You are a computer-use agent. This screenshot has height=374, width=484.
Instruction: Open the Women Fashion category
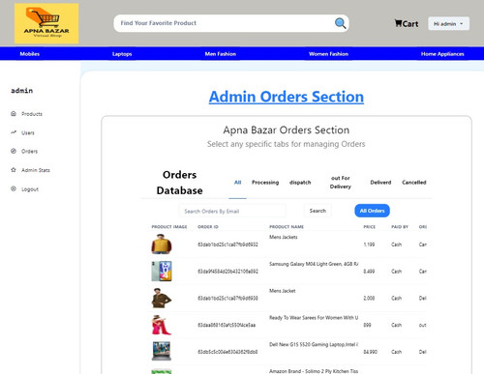click(x=328, y=54)
